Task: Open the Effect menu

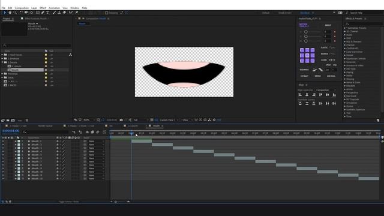Action: pos(43,8)
